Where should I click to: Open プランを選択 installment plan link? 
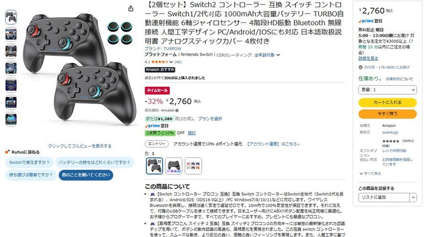click(x=210, y=119)
